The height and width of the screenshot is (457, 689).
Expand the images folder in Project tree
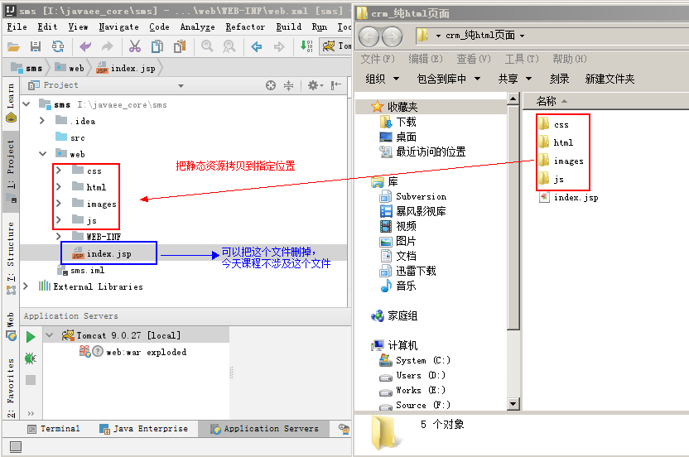click(59, 203)
